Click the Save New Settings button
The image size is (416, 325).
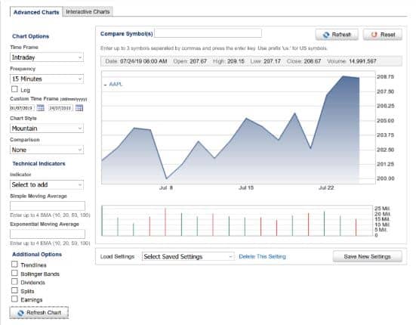point(368,256)
